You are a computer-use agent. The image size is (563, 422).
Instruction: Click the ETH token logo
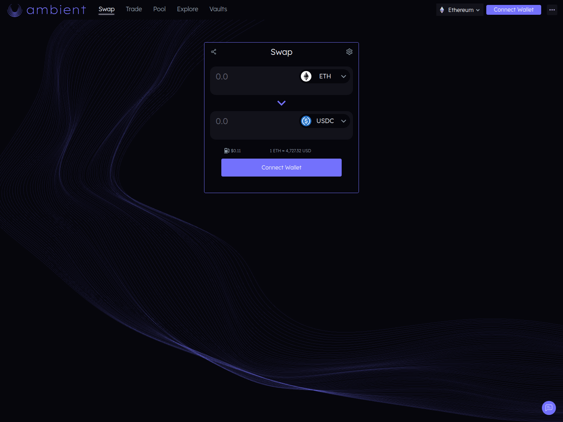[306, 76]
